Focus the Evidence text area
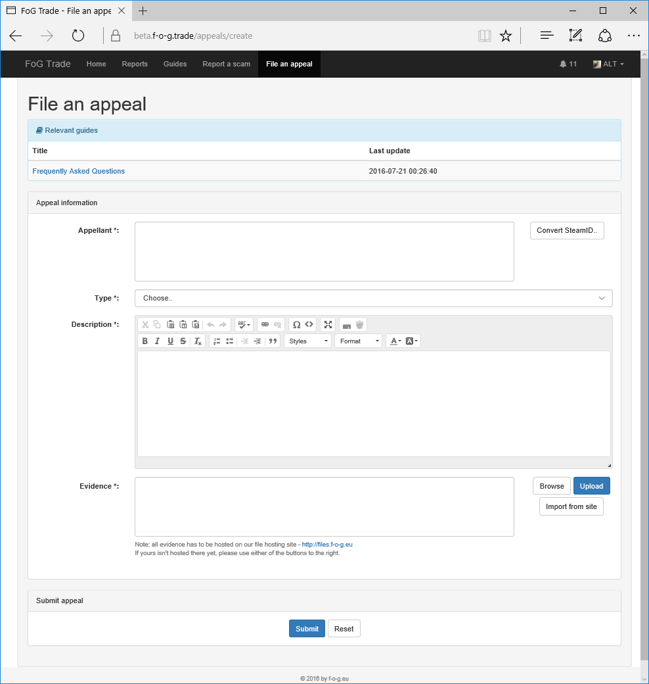 [x=324, y=507]
